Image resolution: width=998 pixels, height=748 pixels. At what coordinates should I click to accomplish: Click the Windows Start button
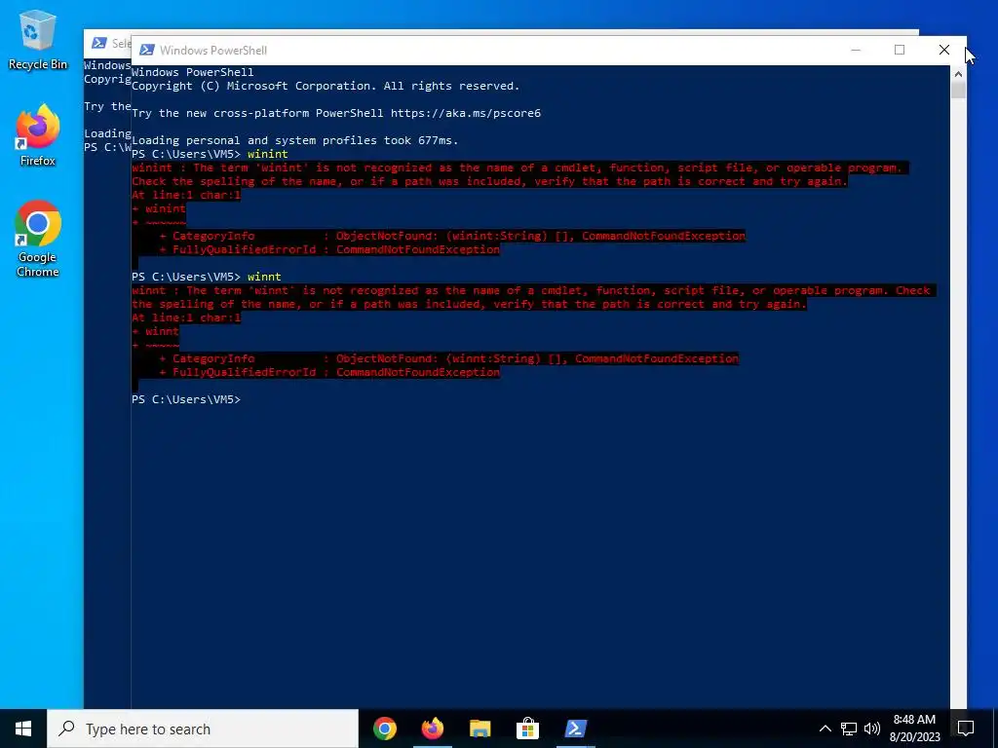(23, 729)
